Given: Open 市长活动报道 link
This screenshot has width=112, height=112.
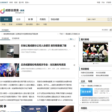Looking at the screenshot, I should click(100, 73).
